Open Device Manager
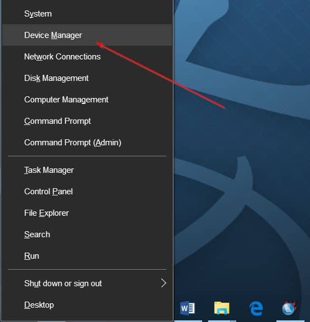Screen dimensions: 310x322 [x=87, y=35]
